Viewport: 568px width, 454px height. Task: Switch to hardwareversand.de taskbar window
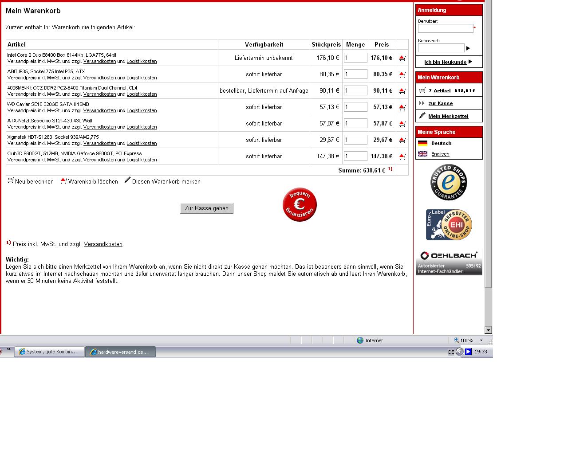[120, 352]
